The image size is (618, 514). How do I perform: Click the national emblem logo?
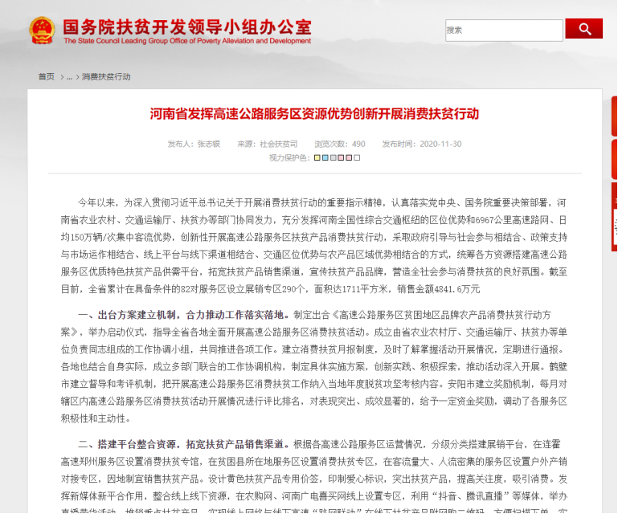pos(41,31)
